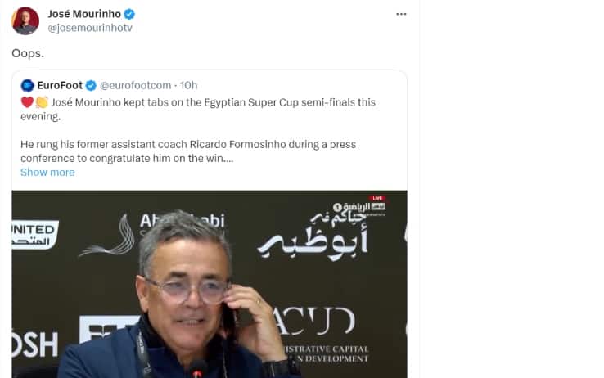Open the @eurofootcom handle
604x378 pixels.
[136, 85]
